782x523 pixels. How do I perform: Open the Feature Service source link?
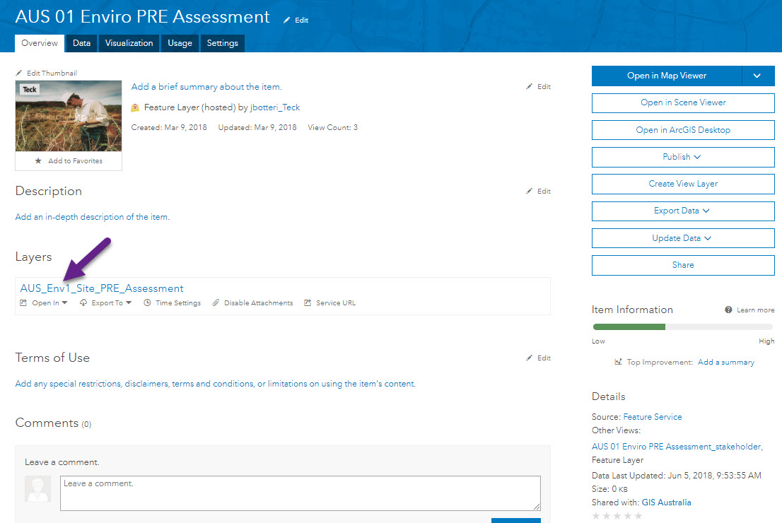pyautogui.click(x=653, y=417)
